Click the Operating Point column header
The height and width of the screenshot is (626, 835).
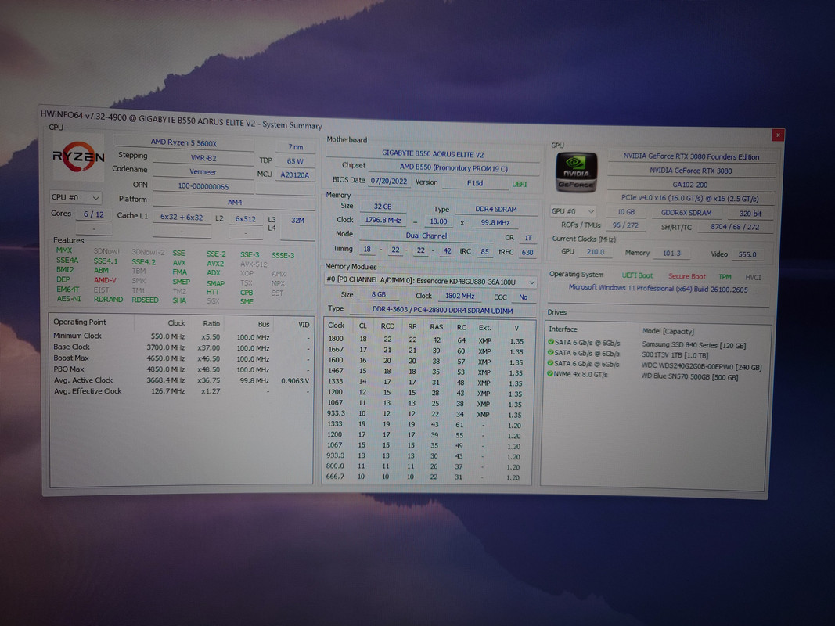(x=80, y=322)
